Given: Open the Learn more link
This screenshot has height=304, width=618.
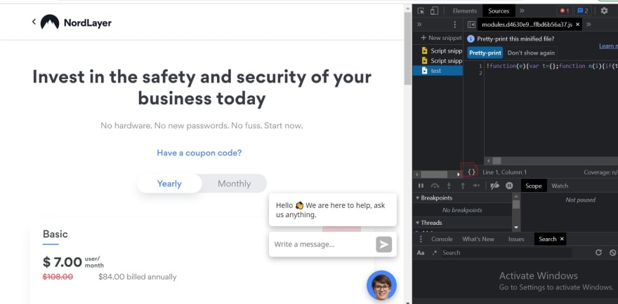Looking at the screenshot, I should (x=609, y=46).
